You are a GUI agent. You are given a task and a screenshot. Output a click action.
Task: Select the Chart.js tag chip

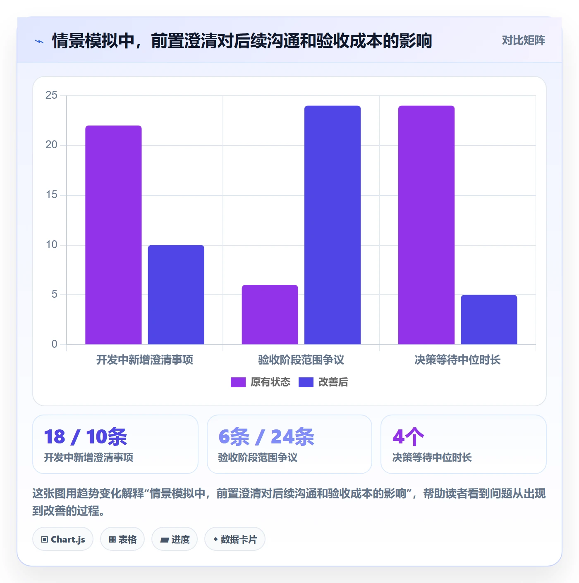point(63,539)
